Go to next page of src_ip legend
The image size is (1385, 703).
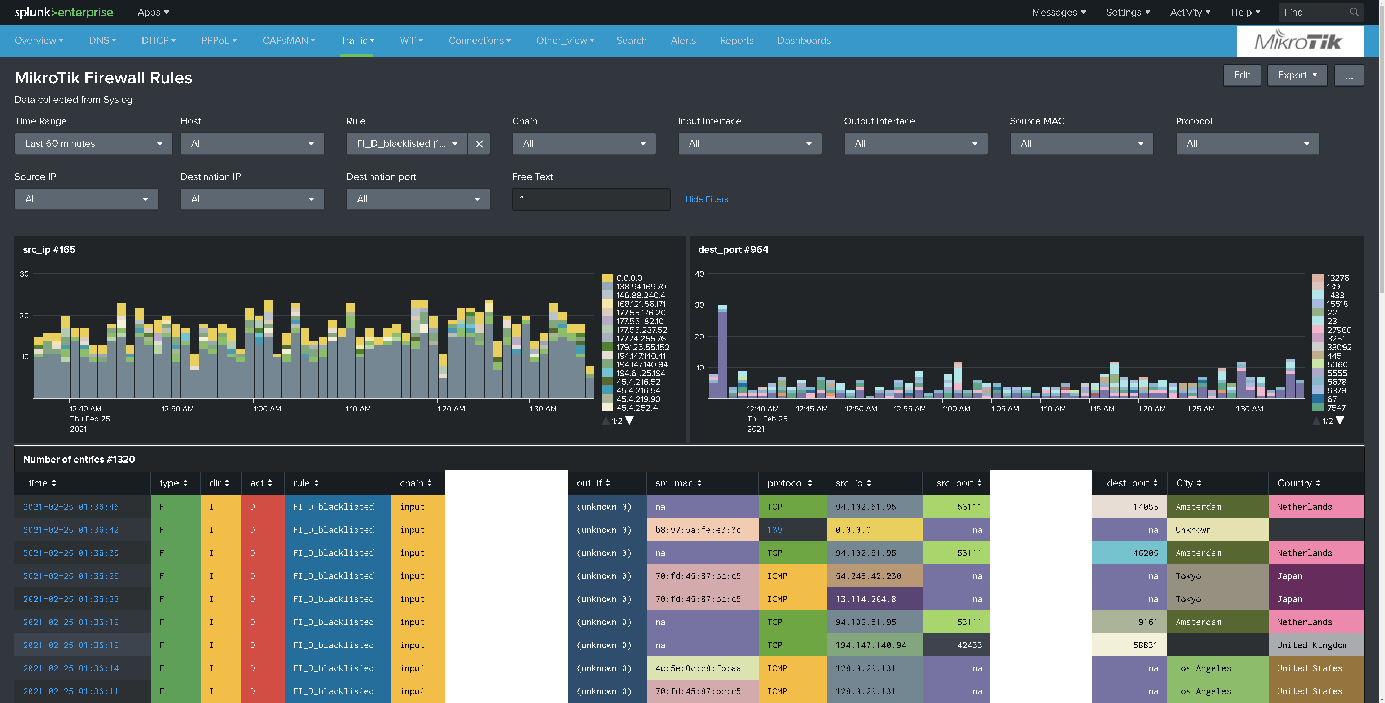point(630,421)
